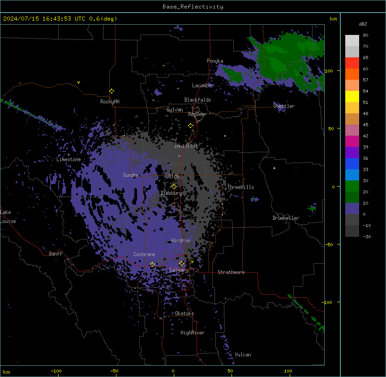Click the Lacombe label
This screenshot has width=386, height=377.
click(x=202, y=86)
